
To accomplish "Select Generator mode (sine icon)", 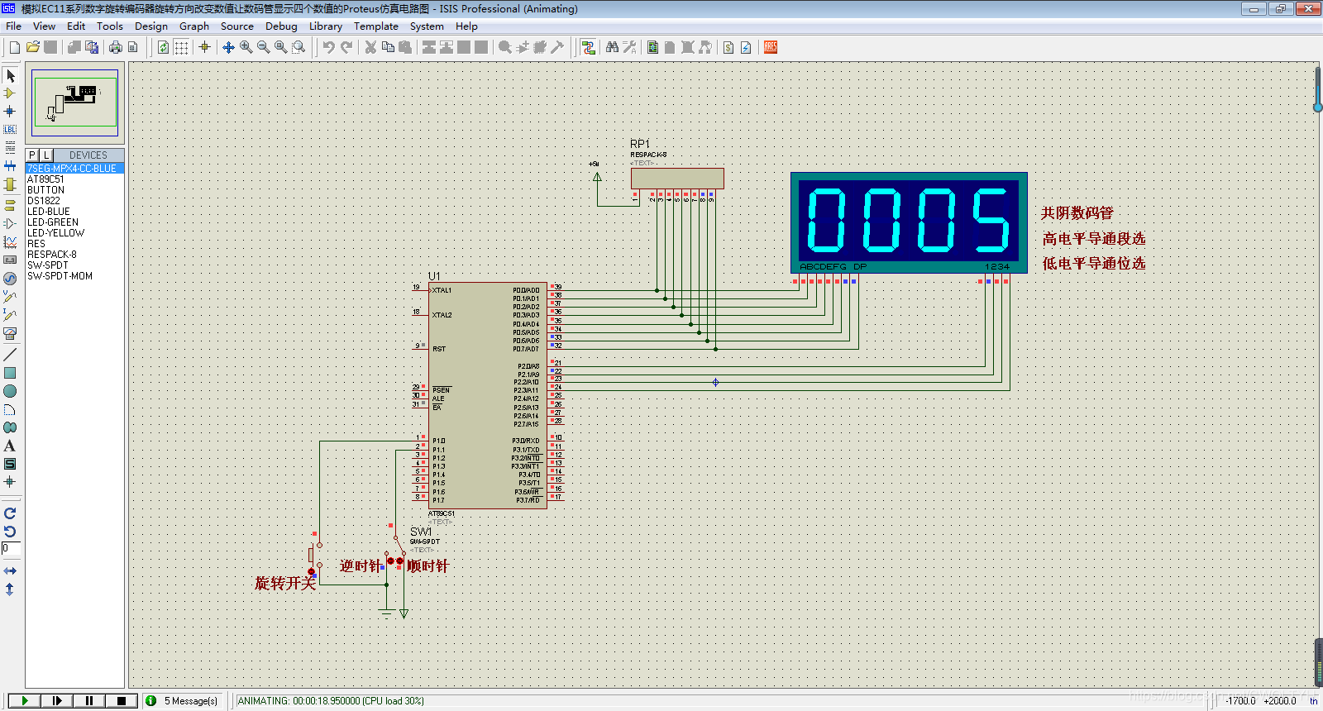I will [x=10, y=279].
